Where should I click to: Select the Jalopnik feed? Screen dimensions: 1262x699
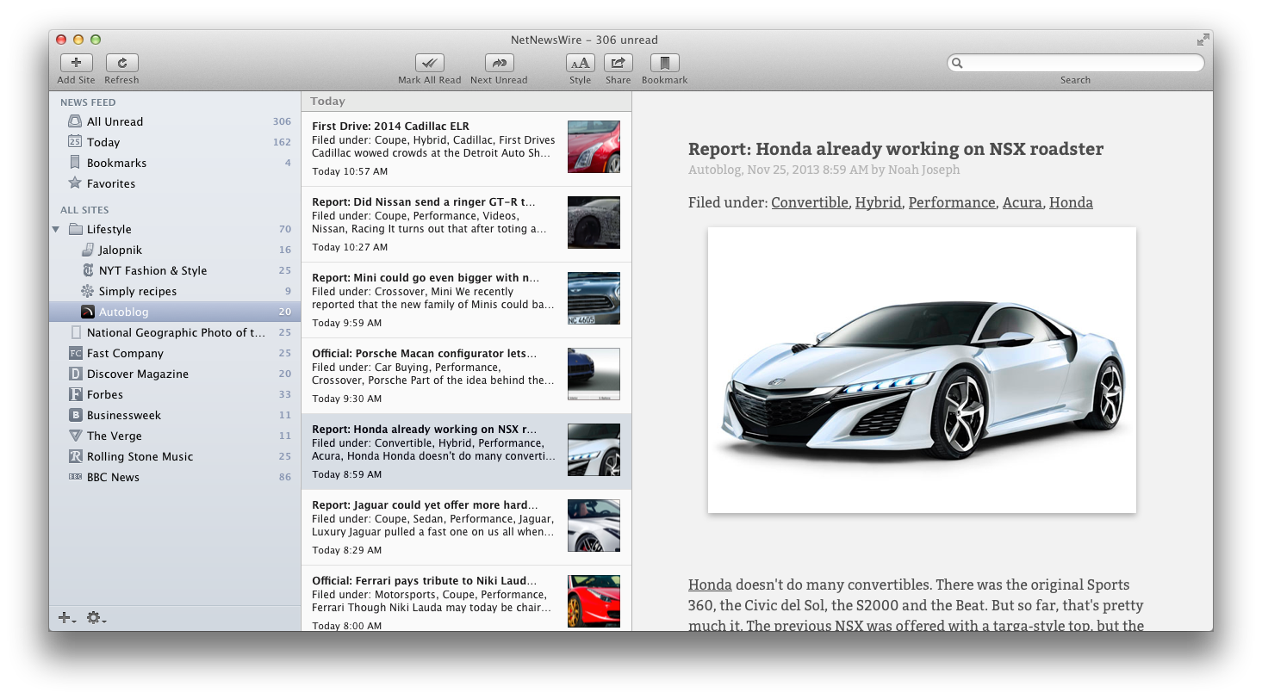[120, 250]
